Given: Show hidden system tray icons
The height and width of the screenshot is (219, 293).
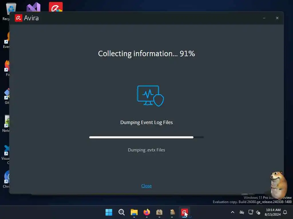Looking at the screenshot, I should (x=233, y=212).
